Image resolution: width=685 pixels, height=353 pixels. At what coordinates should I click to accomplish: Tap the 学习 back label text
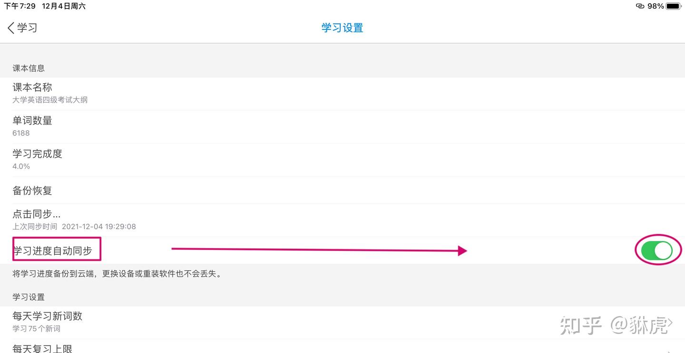click(27, 28)
